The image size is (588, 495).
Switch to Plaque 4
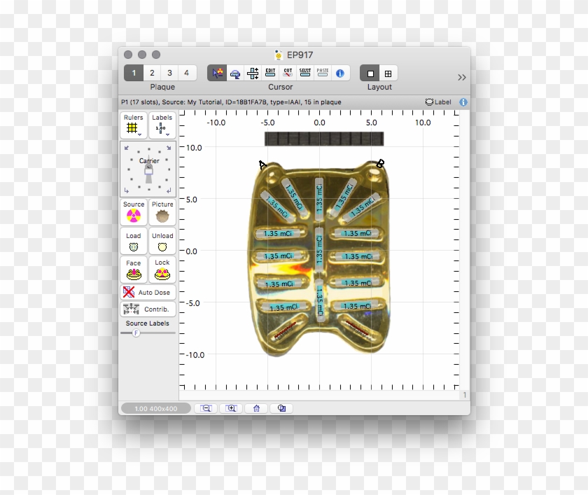click(186, 72)
